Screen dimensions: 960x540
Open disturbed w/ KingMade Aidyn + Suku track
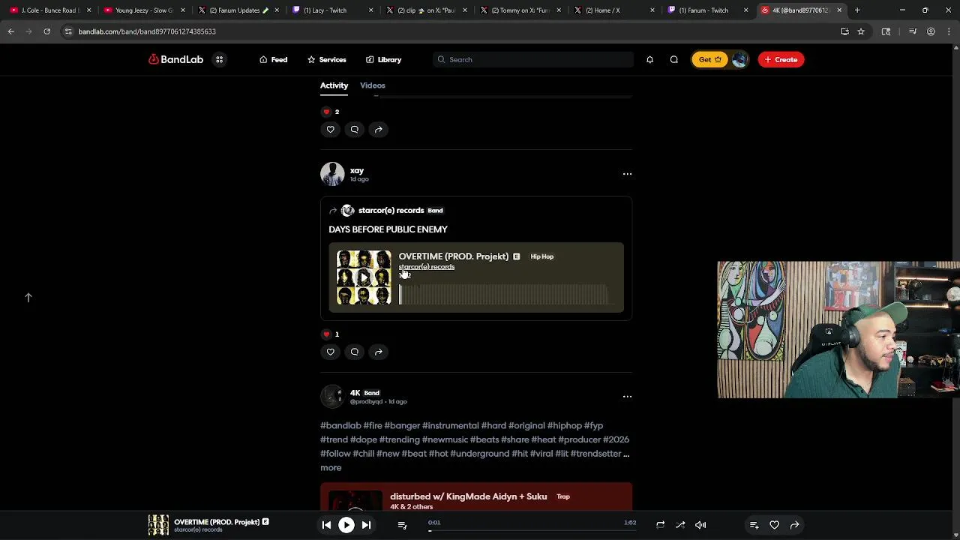pos(468,496)
